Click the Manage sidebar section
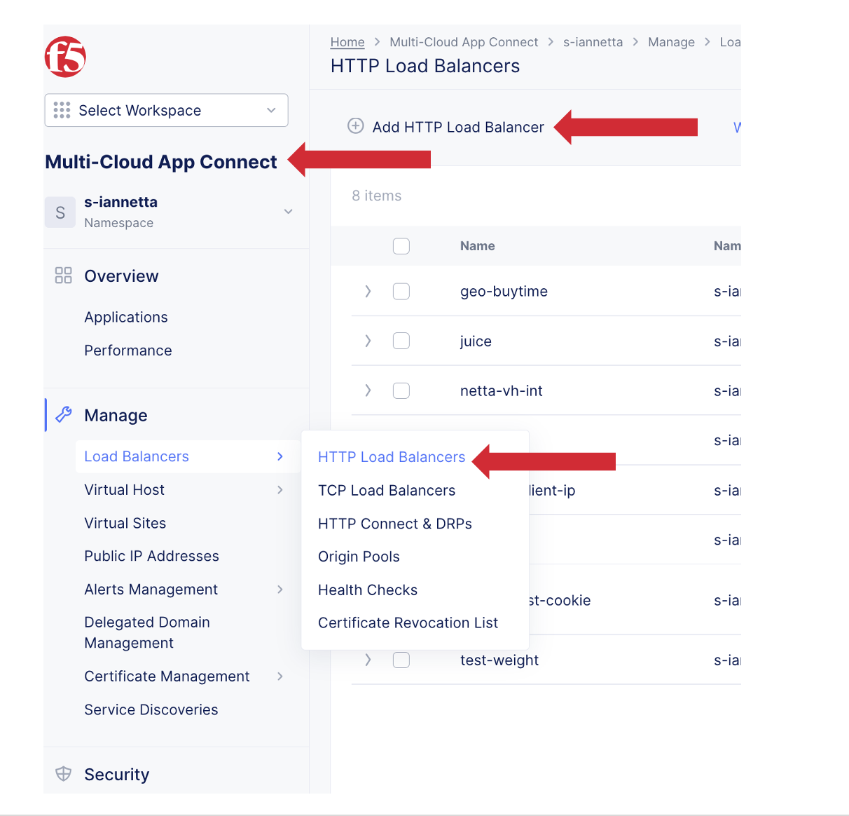Image resolution: width=849 pixels, height=816 pixels. [x=116, y=415]
